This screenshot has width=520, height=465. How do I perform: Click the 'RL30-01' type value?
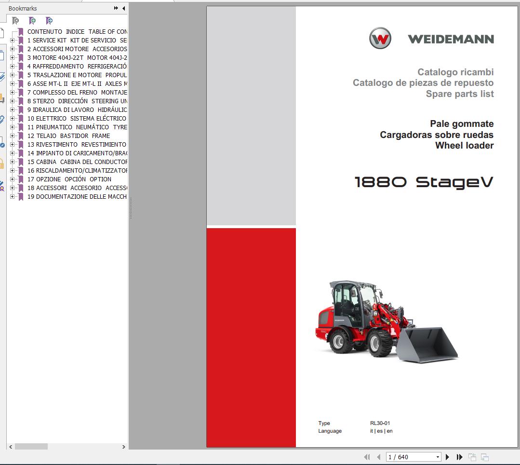[380, 423]
